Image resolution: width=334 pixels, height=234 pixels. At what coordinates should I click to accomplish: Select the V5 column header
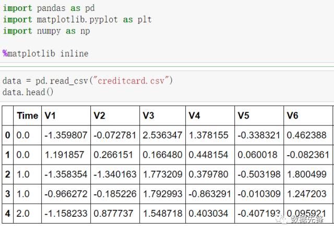pos(243,115)
